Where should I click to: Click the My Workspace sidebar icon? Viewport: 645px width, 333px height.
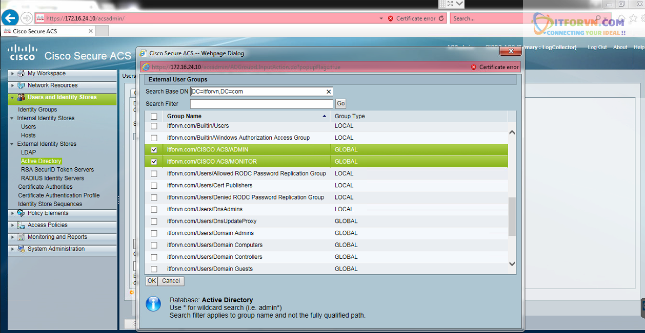pyautogui.click(x=21, y=74)
